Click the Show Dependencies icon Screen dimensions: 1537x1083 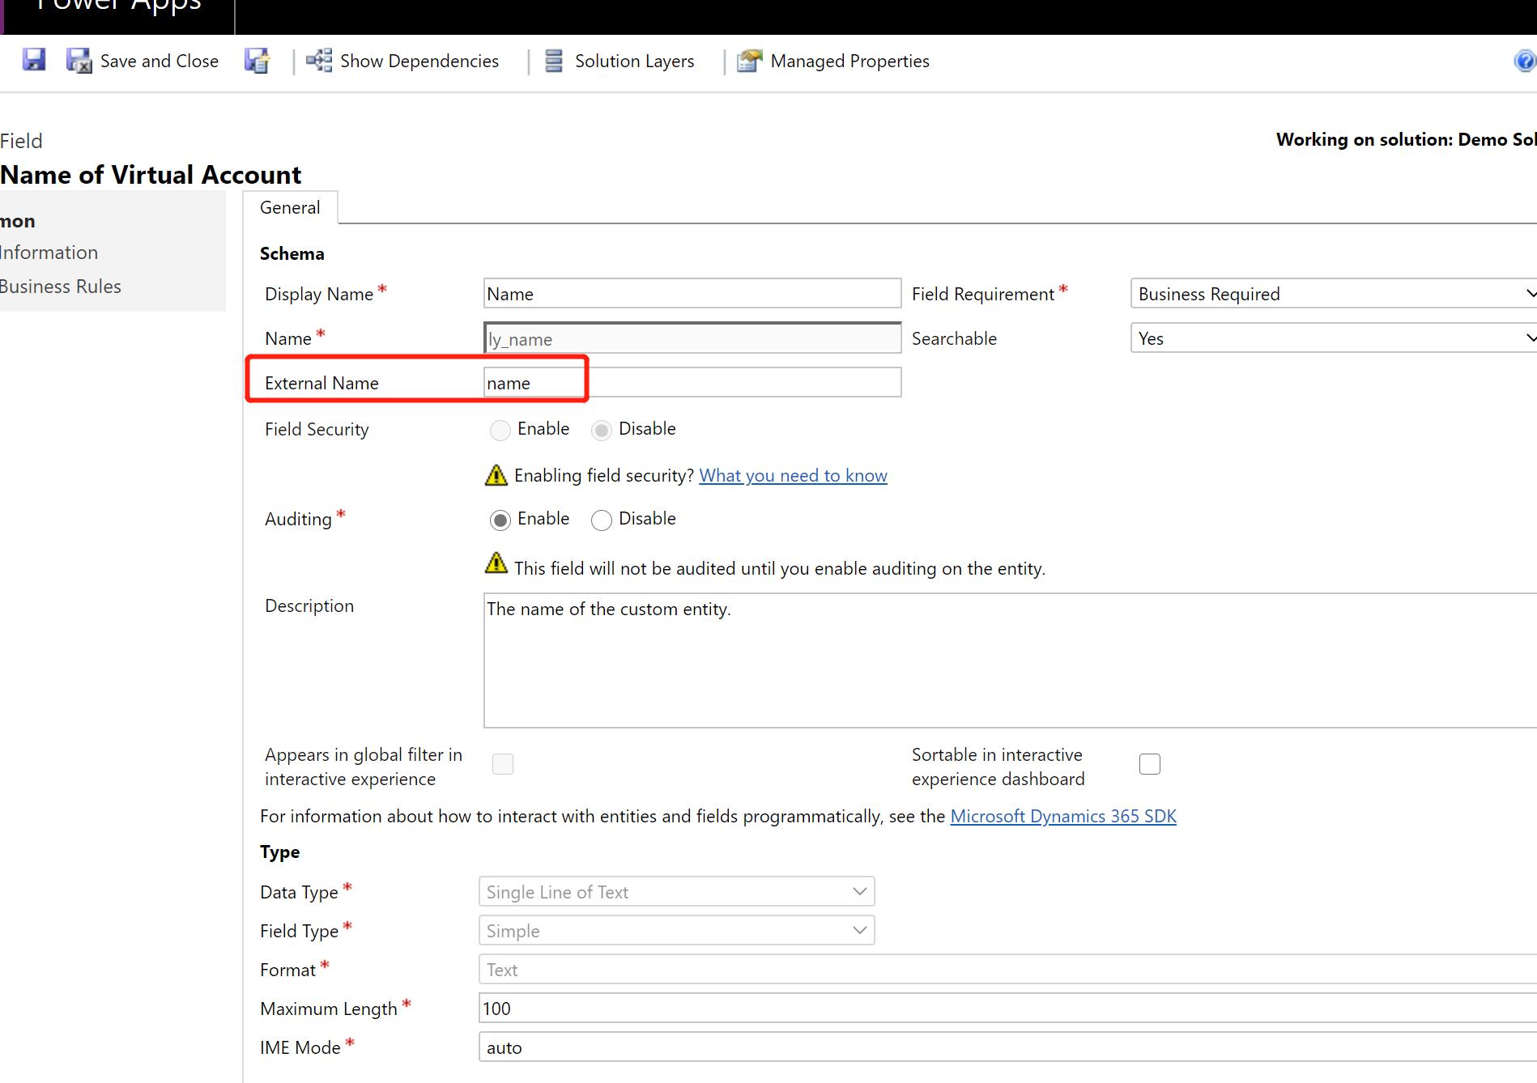click(319, 61)
